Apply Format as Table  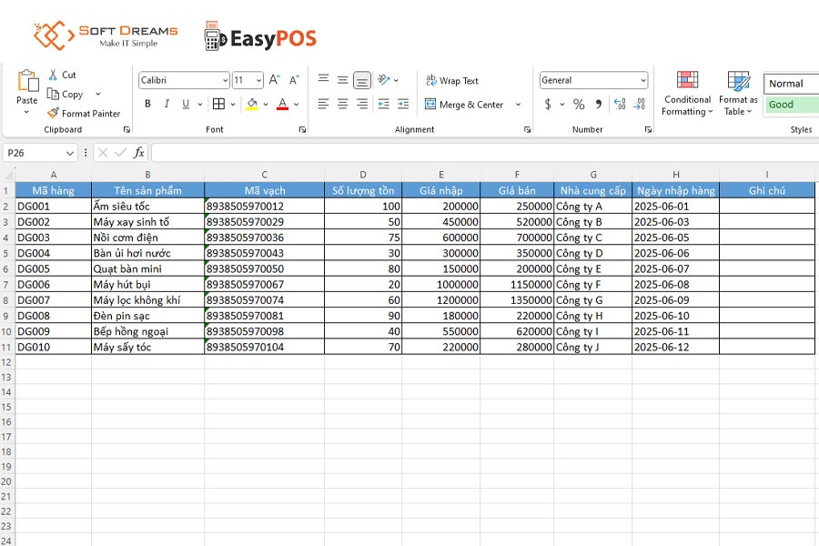pos(738,92)
